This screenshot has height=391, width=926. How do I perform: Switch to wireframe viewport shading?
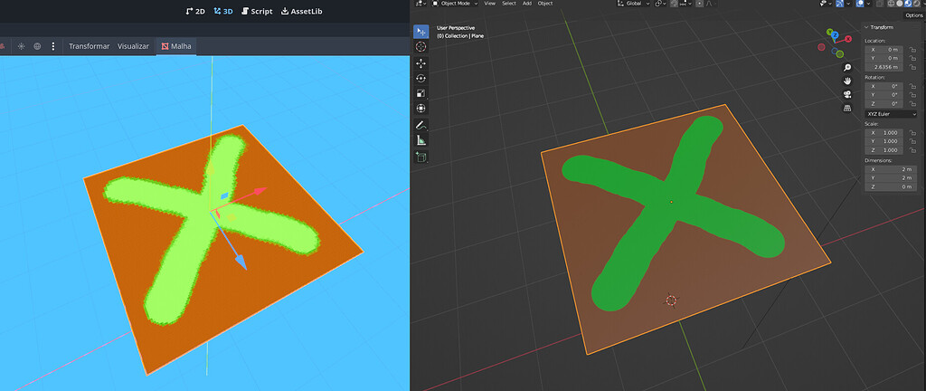(891, 4)
